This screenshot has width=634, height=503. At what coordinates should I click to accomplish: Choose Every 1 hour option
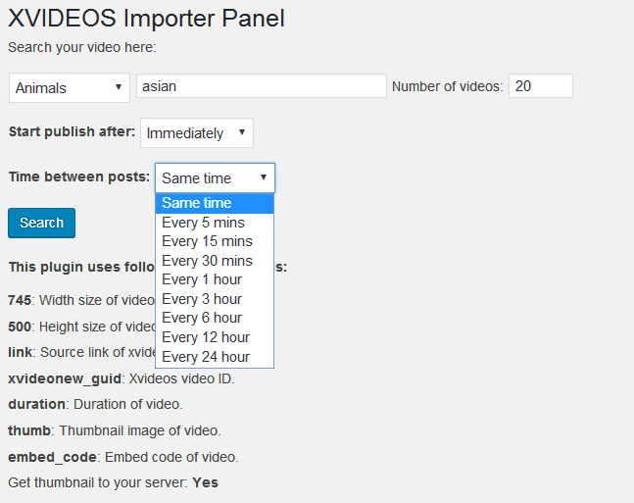[x=215, y=279]
